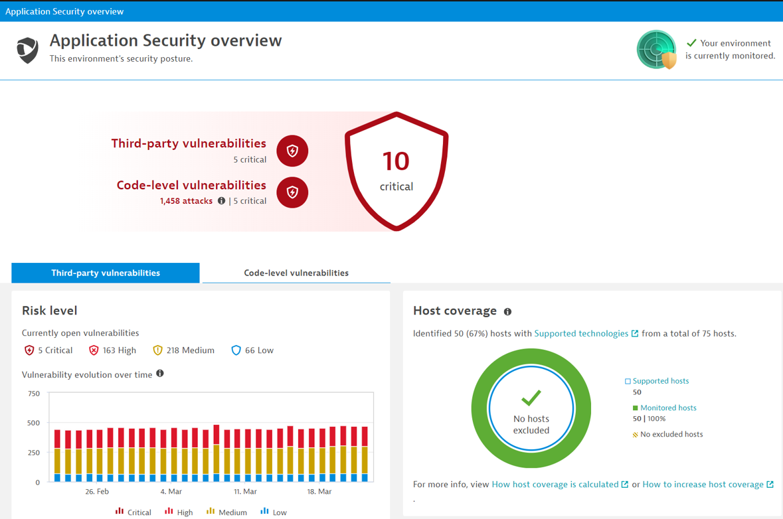Click the info icon beside Vulnerability evolution over time

(160, 374)
